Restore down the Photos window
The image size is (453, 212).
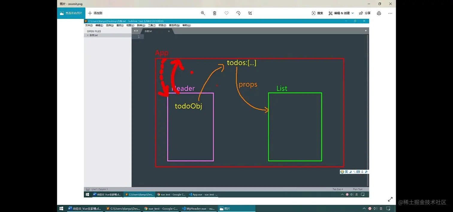click(380, 4)
